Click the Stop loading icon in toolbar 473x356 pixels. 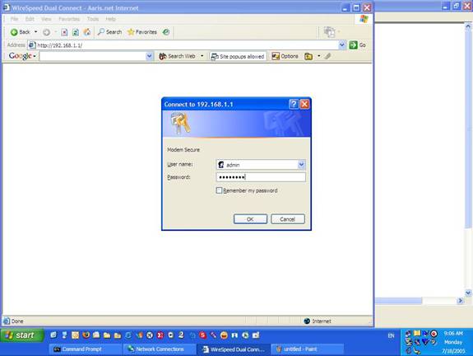[64, 32]
